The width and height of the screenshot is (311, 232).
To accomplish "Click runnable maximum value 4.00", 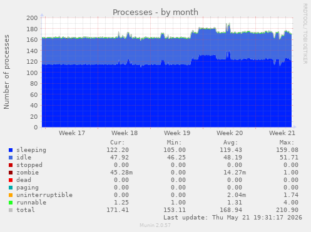I will (291, 203).
